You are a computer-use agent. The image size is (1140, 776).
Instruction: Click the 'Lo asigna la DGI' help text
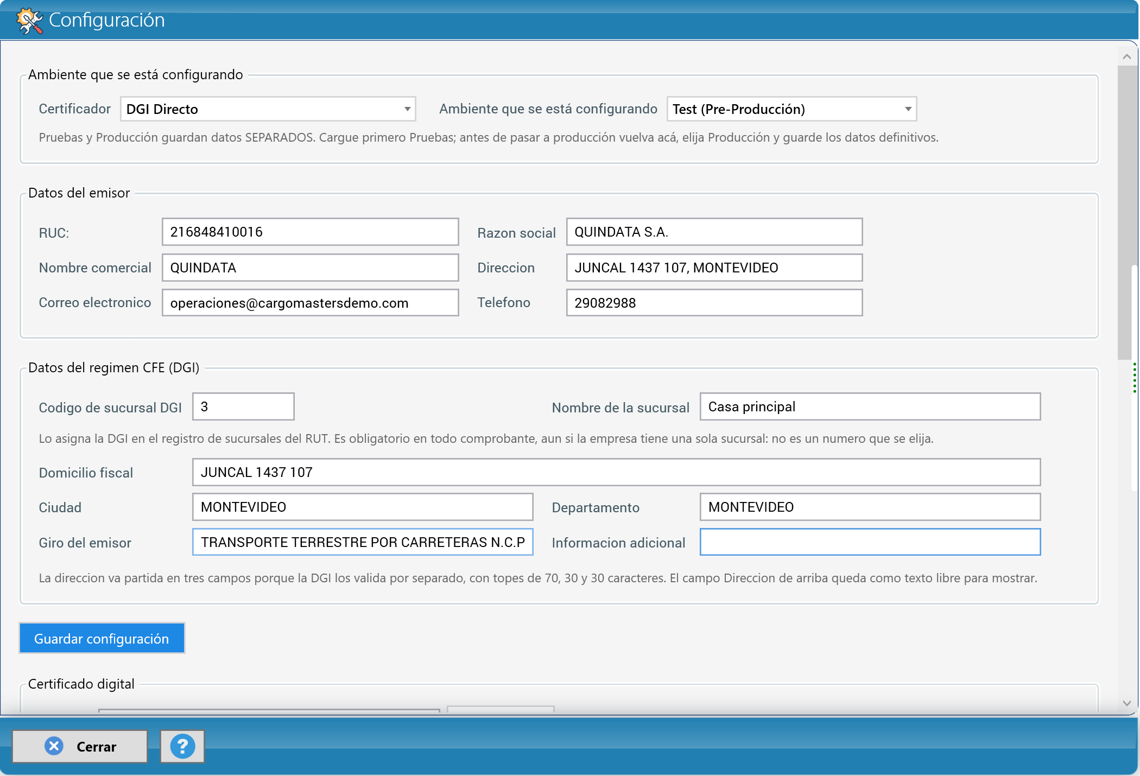click(x=486, y=439)
